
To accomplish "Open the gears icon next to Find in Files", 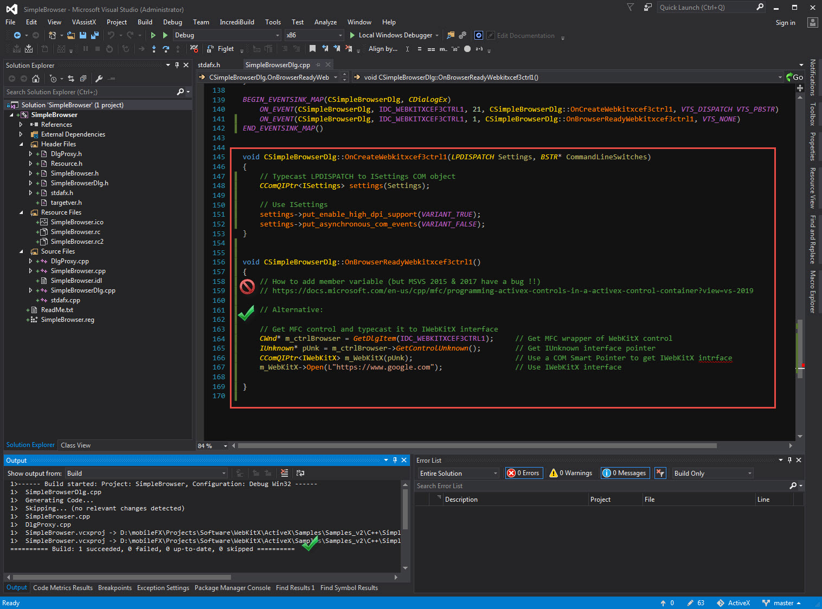I will (463, 35).
